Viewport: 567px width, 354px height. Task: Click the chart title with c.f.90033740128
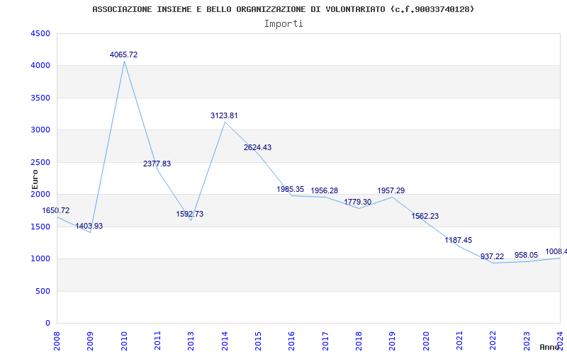(x=283, y=9)
